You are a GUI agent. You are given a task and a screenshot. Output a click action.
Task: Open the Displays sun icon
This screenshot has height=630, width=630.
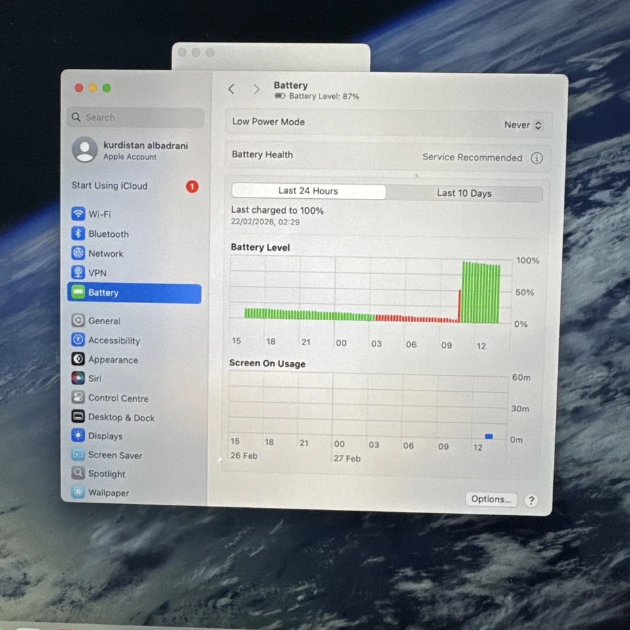[x=78, y=435]
